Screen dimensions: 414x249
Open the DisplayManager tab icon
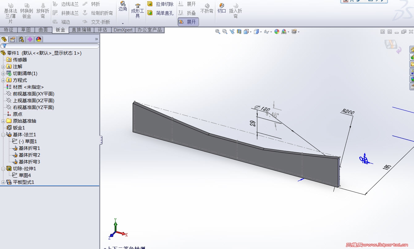click(39, 39)
